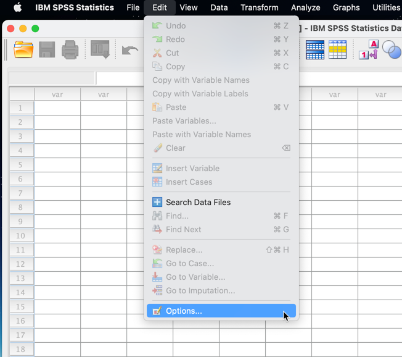
Task: Open the Analyze menu
Action: point(306,7)
